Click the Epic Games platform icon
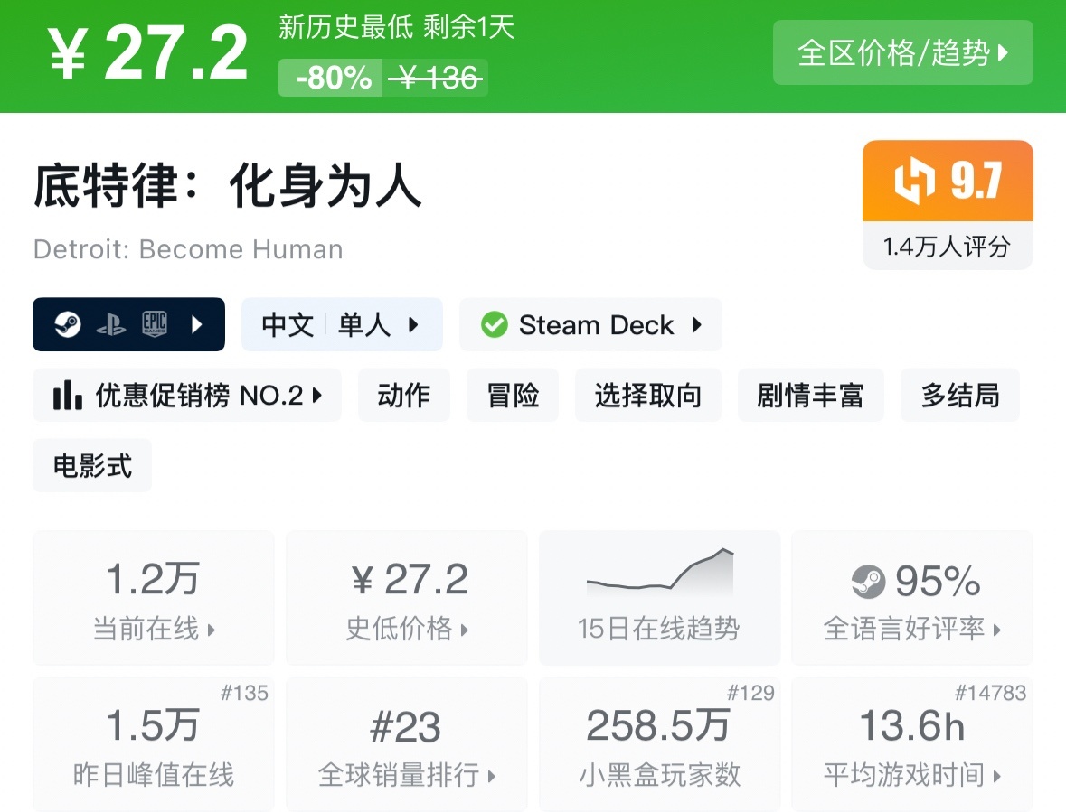Screen dimensions: 1066x812 (155, 324)
